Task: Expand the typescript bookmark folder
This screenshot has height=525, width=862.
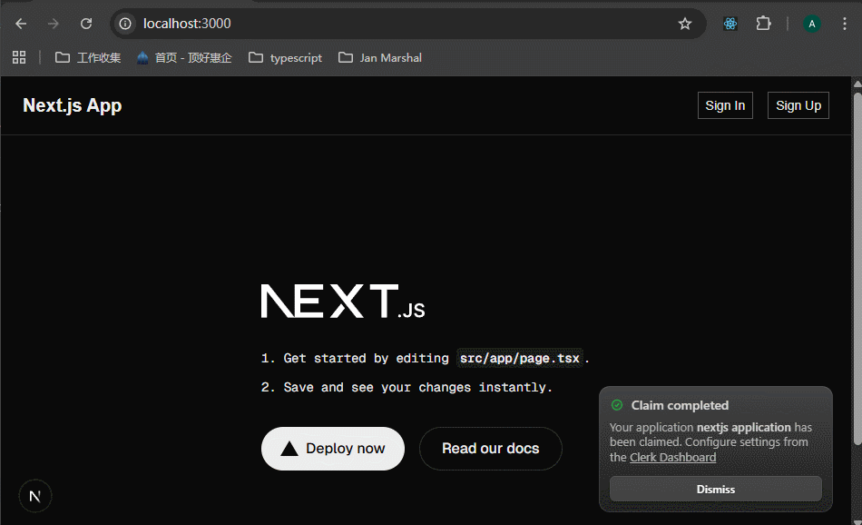Action: pos(286,57)
